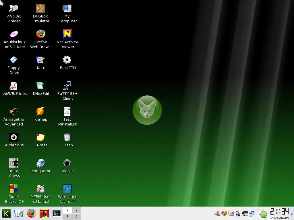Click the text editor taskbar launcher

pos(19,213)
